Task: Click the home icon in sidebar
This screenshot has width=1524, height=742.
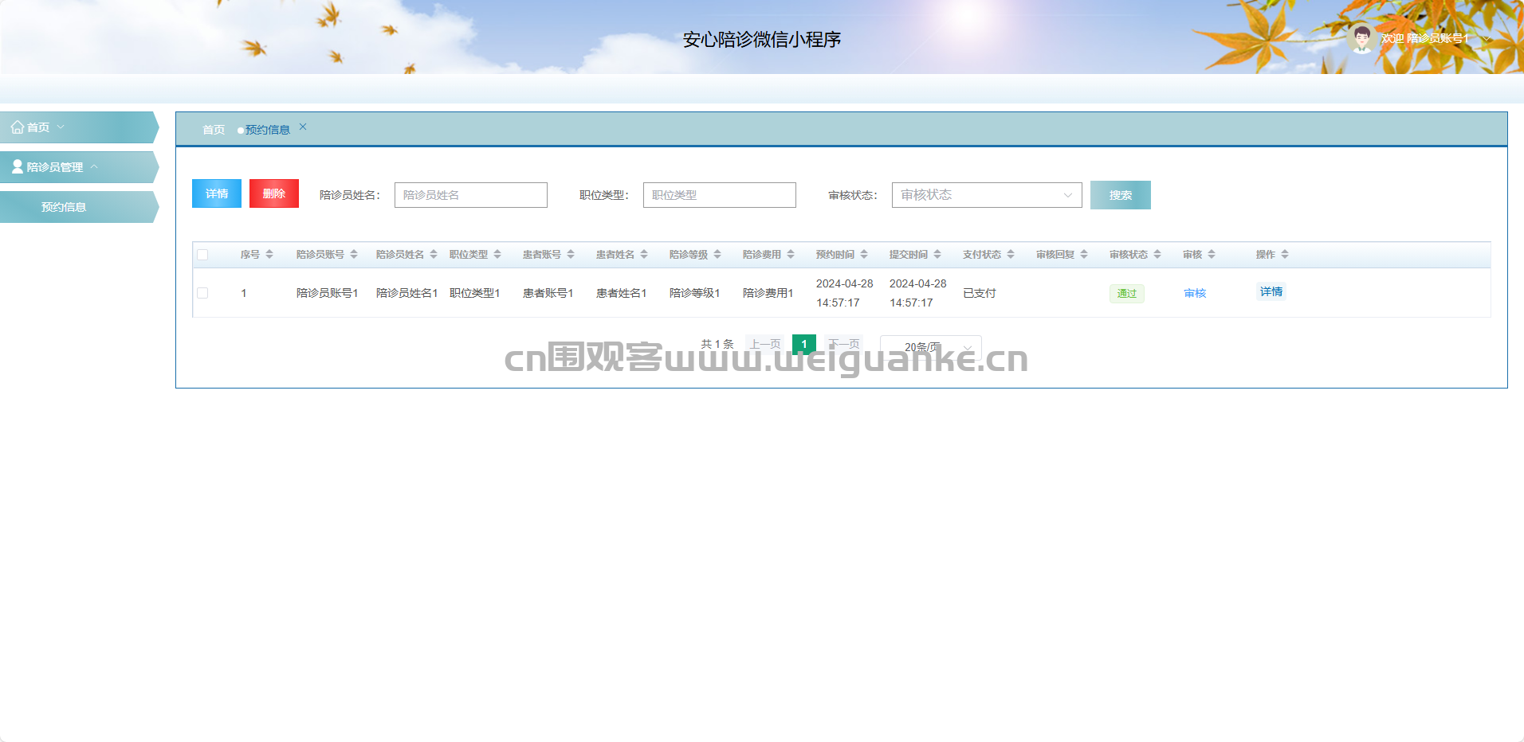Action: tap(17, 127)
